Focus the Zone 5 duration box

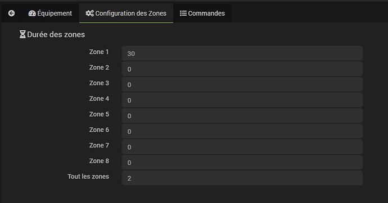[242, 116]
